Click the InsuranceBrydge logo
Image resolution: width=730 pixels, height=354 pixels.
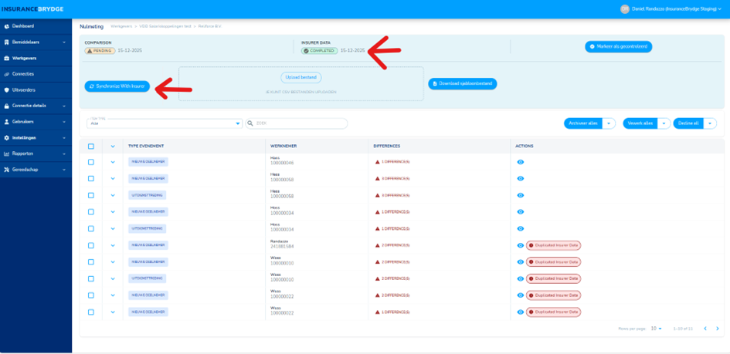(32, 8)
